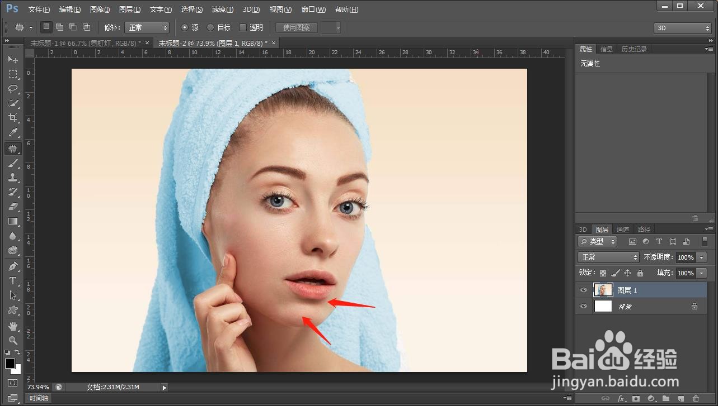
Task: Open the layer blend mode 正常 dropdown
Action: [608, 257]
